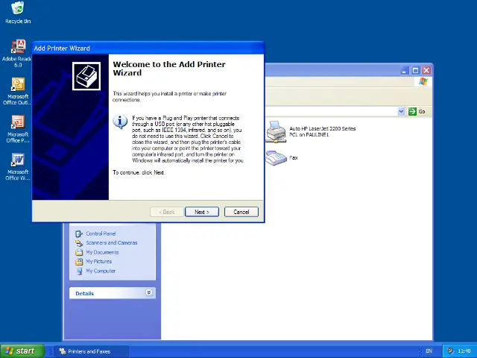Select the Fax device icon
Image resolution: width=477 pixels, height=358 pixels.
(276, 158)
